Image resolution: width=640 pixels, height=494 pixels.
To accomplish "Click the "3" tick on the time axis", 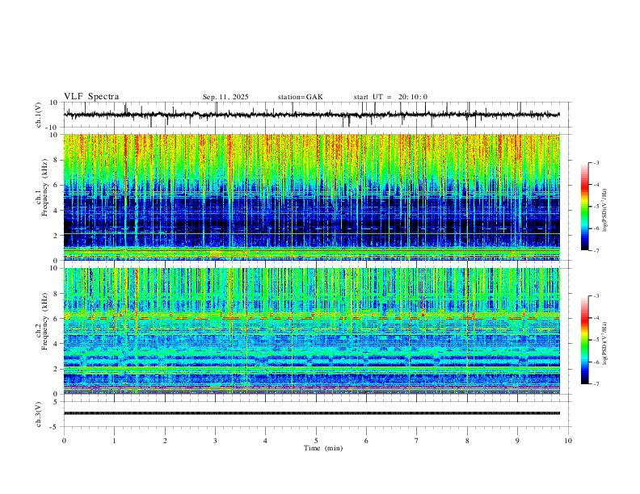I will (x=215, y=441).
